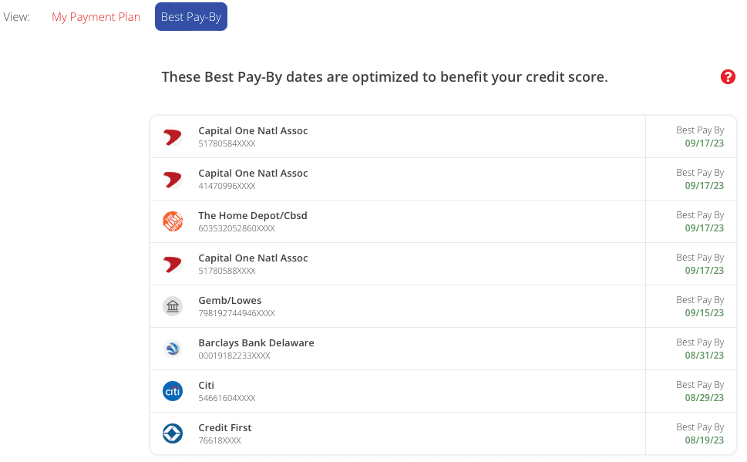Click the Home Depot logo icon
This screenshot has width=747, height=462.
point(173,221)
